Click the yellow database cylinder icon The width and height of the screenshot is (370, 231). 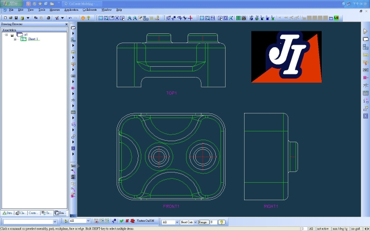(22, 18)
